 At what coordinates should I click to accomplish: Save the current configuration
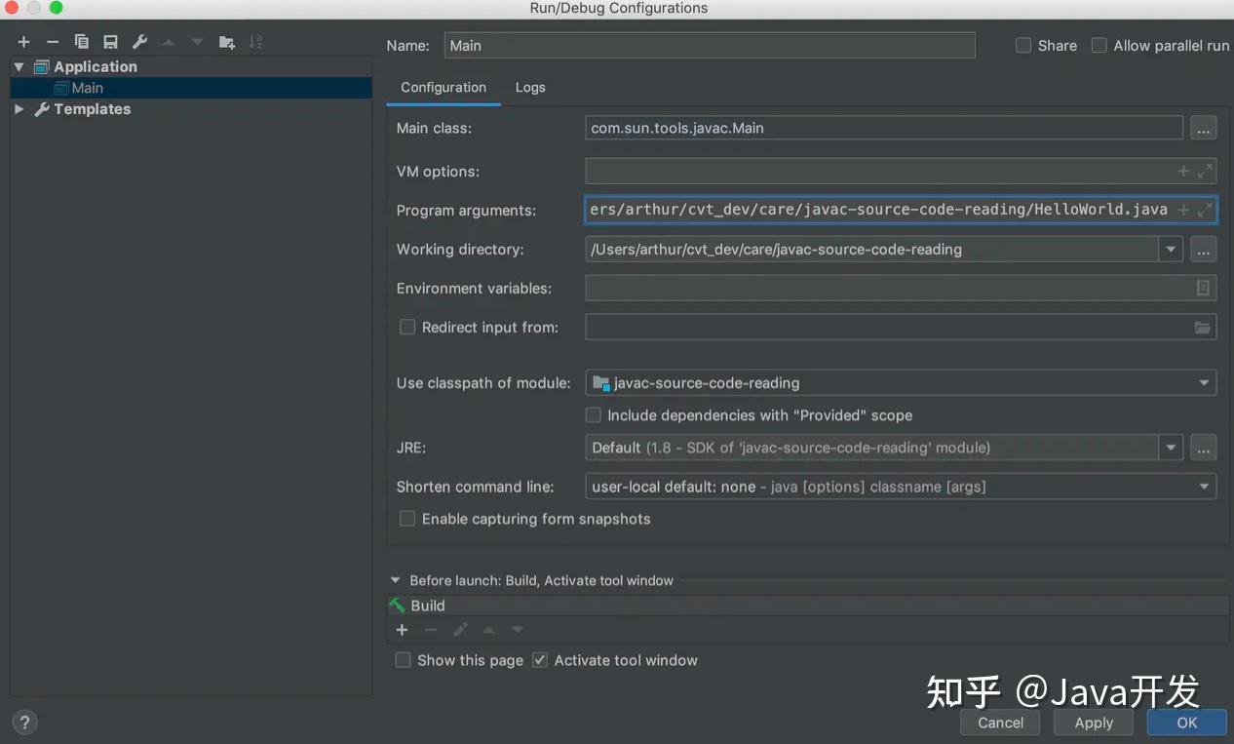point(110,41)
